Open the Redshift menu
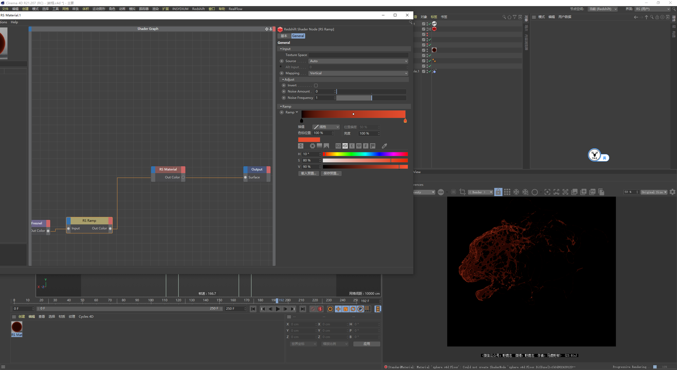This screenshot has height=370, width=677. [198, 9]
